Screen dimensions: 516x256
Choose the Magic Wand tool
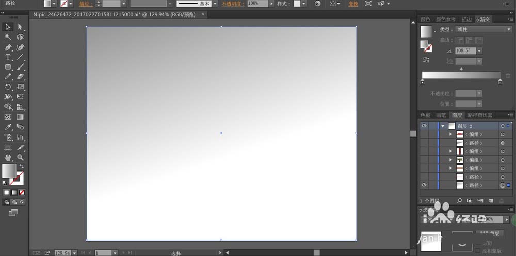click(x=8, y=37)
